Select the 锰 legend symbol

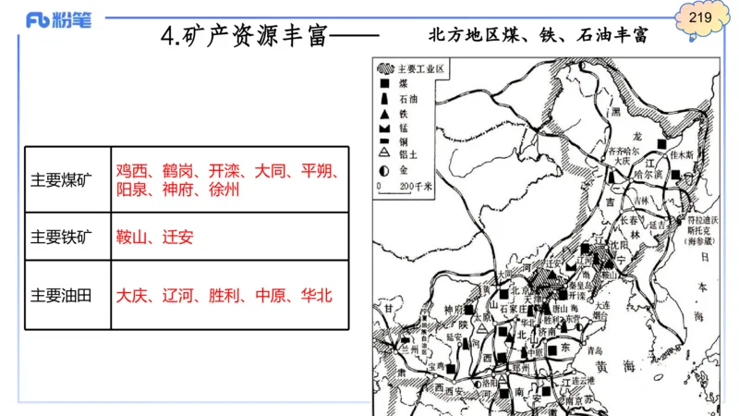(384, 128)
